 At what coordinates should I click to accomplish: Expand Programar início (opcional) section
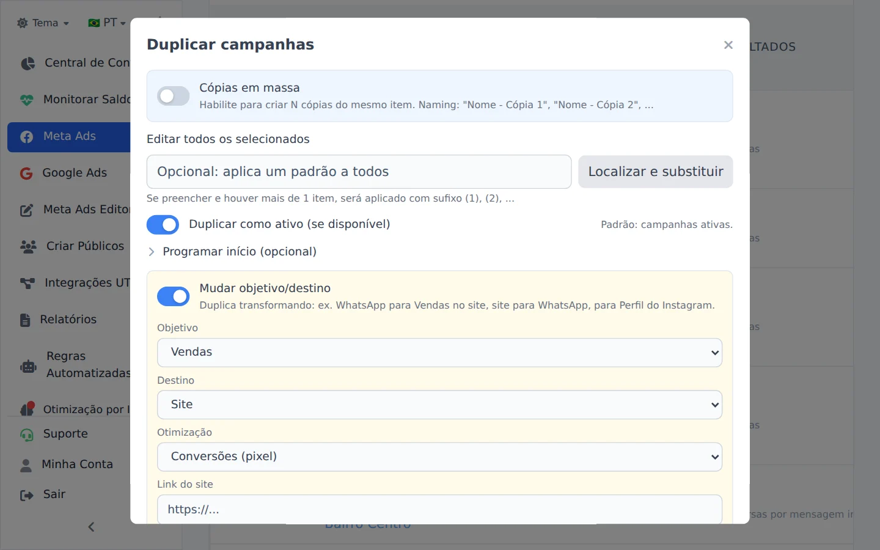[x=232, y=252]
